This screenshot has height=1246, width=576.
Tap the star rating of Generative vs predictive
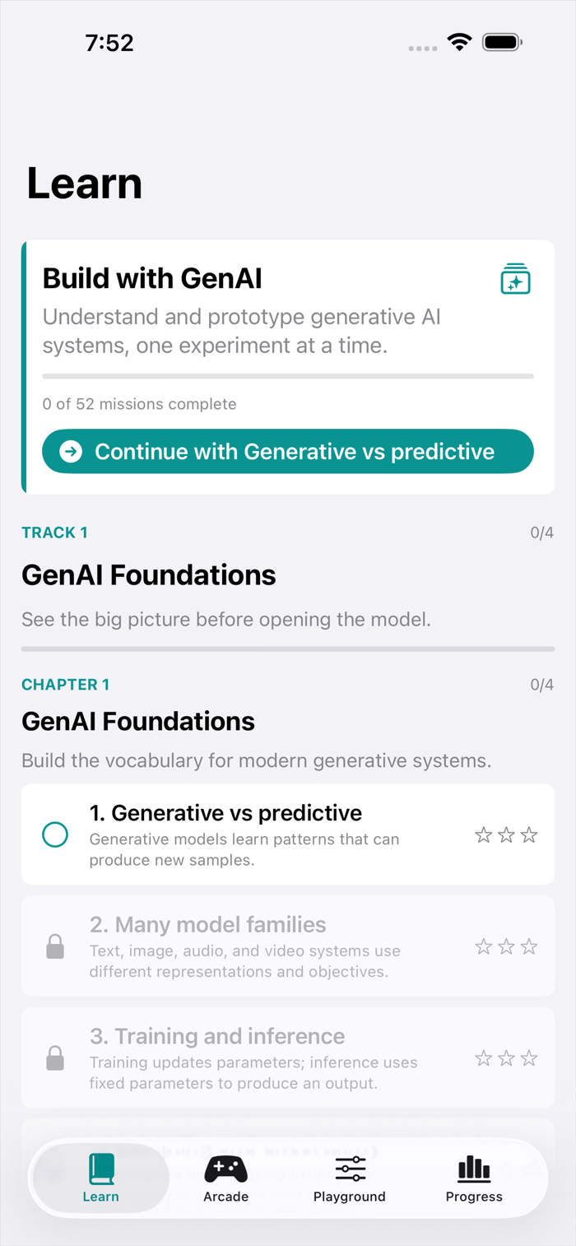pyautogui.click(x=506, y=835)
